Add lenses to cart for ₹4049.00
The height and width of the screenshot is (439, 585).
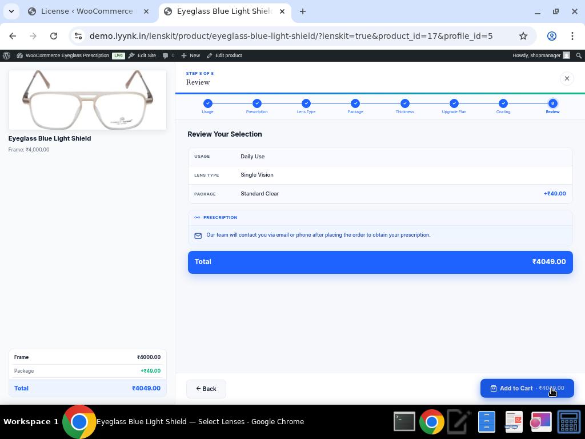527,388
